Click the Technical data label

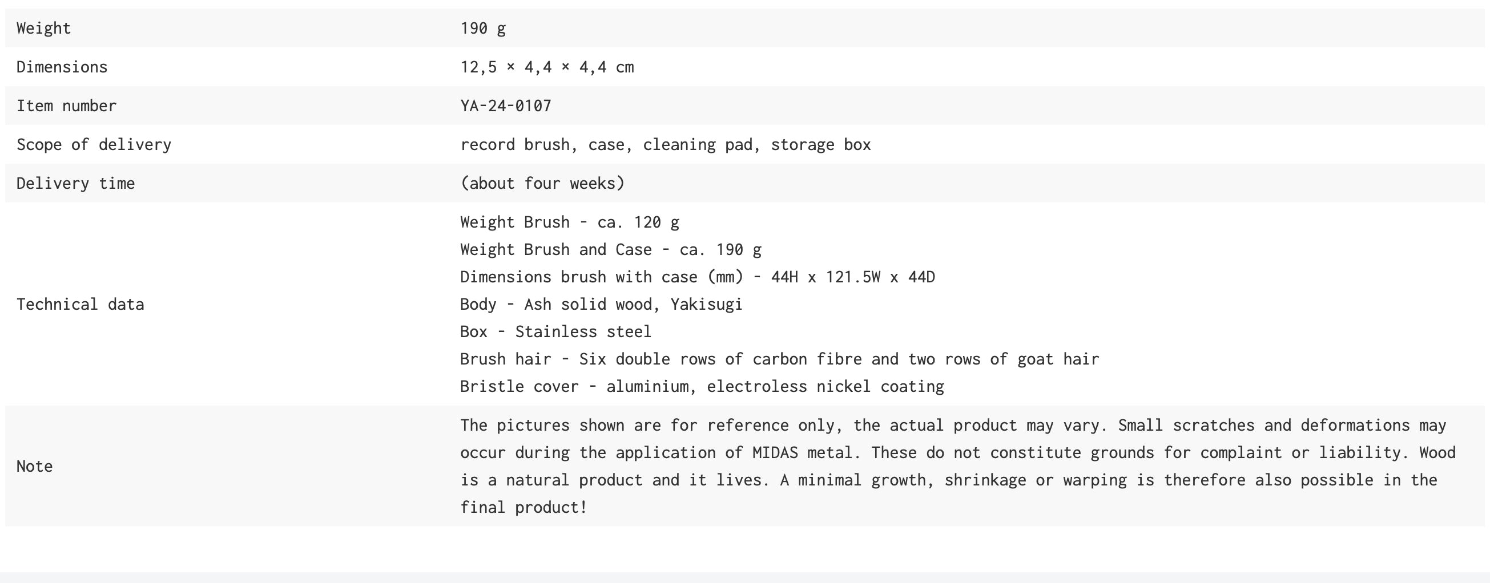click(80, 305)
